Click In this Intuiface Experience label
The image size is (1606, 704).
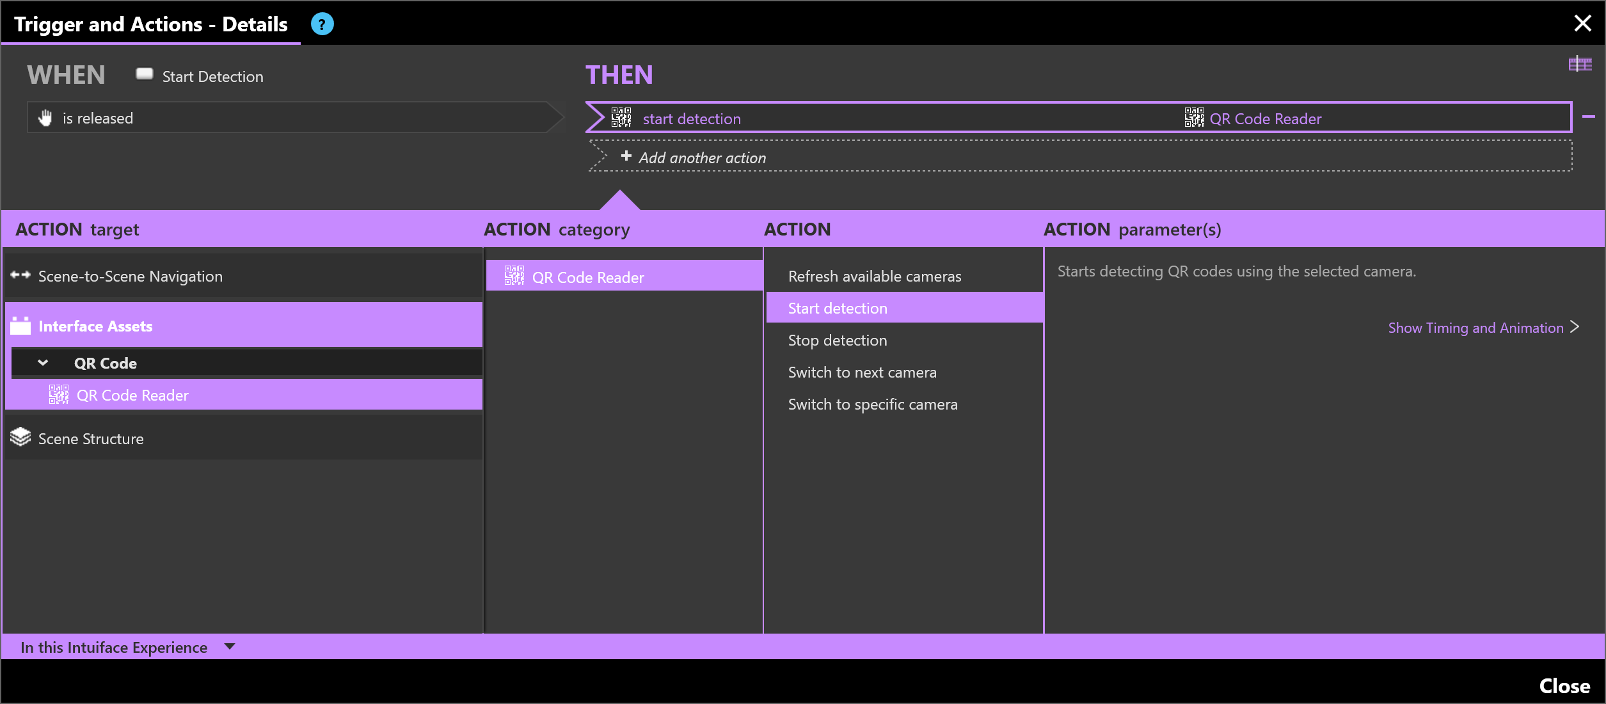[114, 647]
